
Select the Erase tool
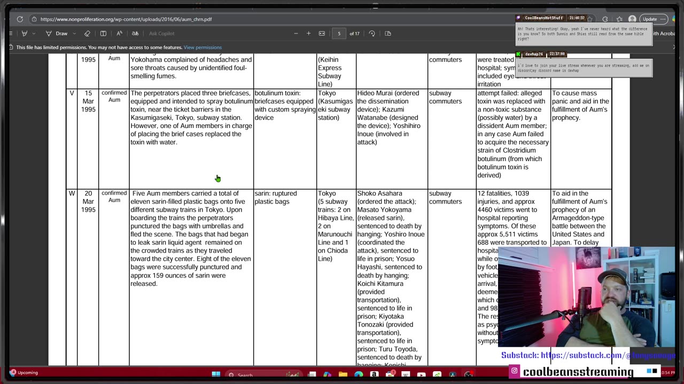point(87,34)
